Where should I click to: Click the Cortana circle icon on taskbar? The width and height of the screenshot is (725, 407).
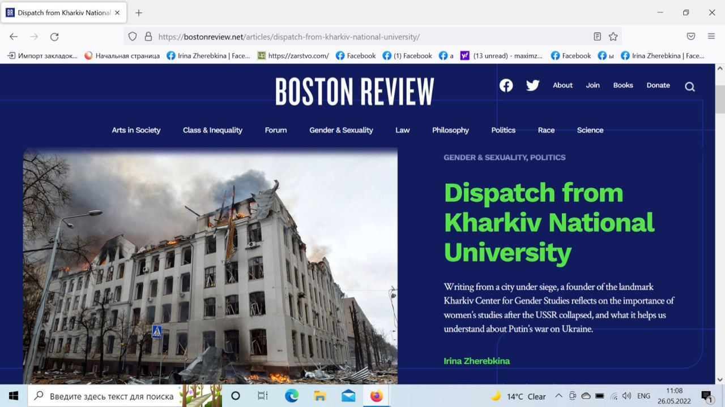236,396
